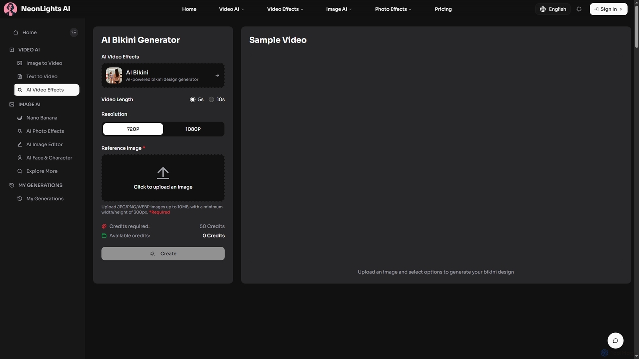Choose 720P resolution

point(133,129)
